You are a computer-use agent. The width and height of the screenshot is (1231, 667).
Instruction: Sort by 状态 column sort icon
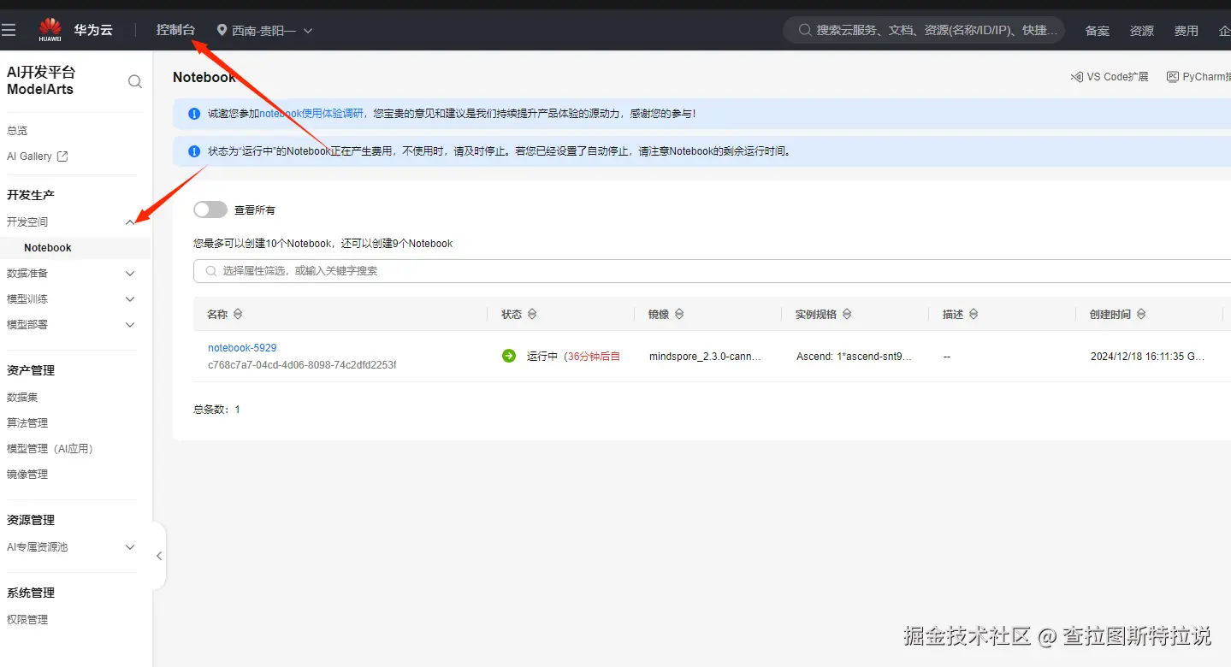point(532,315)
